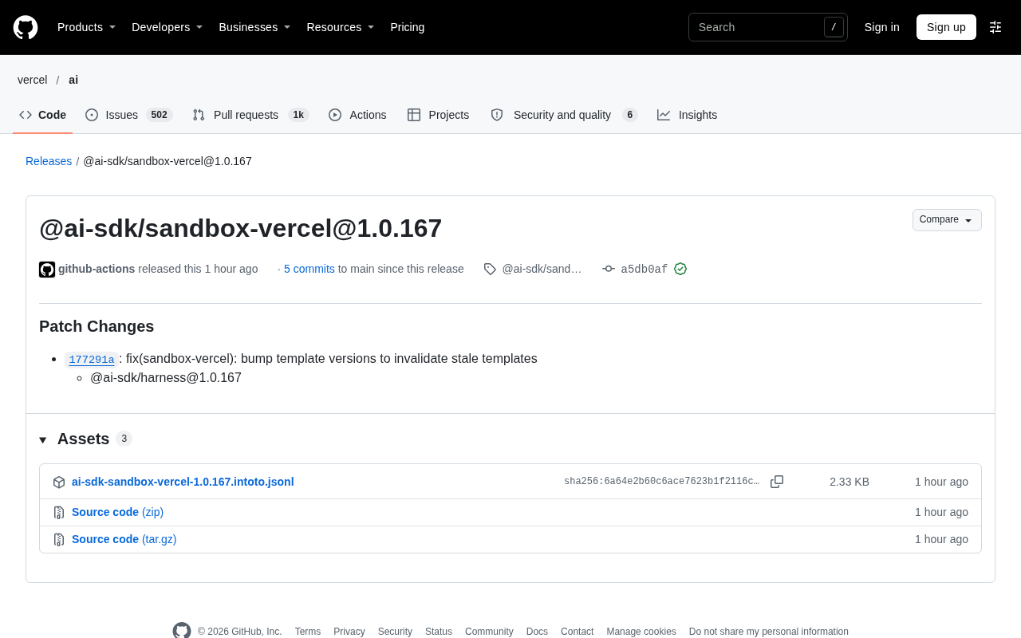This screenshot has width=1021, height=638.
Task: Expand the Businesses menu
Action: pyautogui.click(x=254, y=27)
